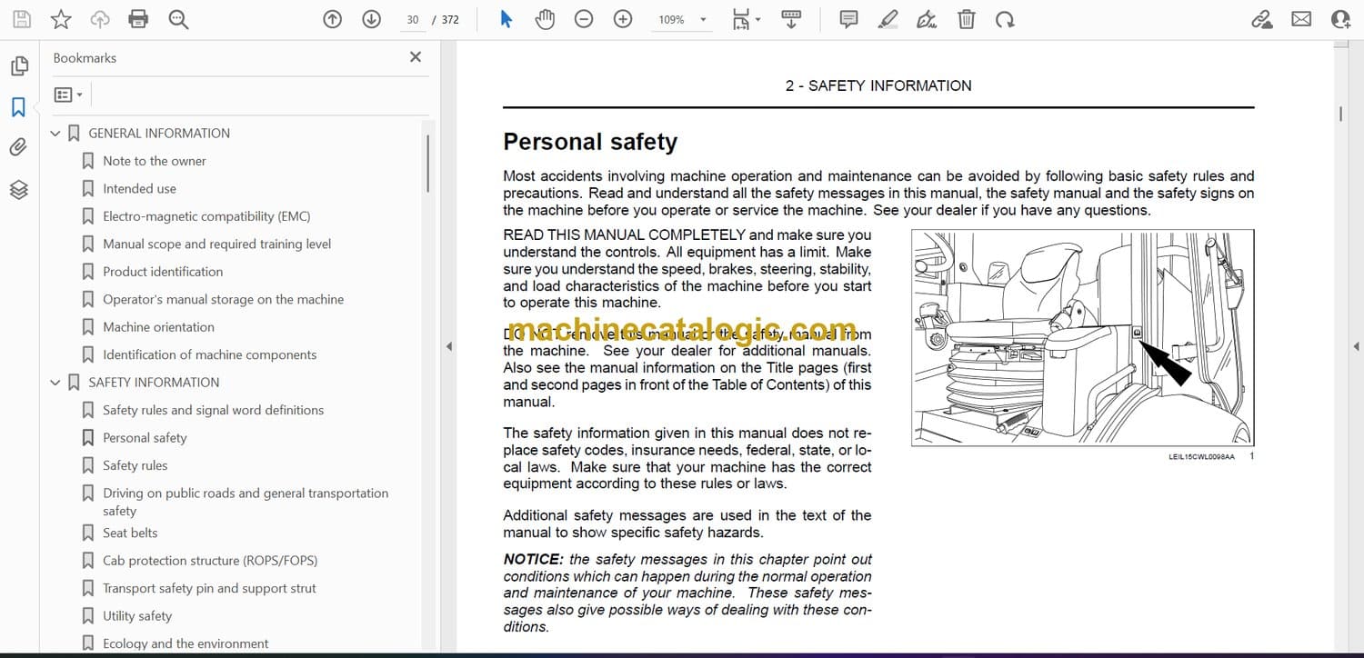This screenshot has height=658, width=1364.
Task: Click the Save file icon
Action: pyautogui.click(x=22, y=19)
